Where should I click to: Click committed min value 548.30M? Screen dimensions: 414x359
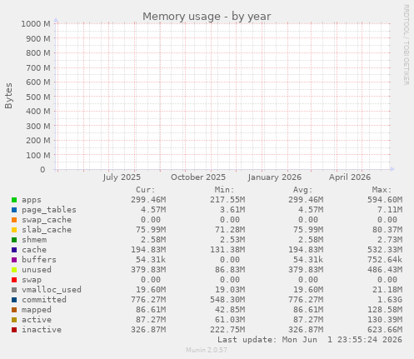tap(227, 300)
